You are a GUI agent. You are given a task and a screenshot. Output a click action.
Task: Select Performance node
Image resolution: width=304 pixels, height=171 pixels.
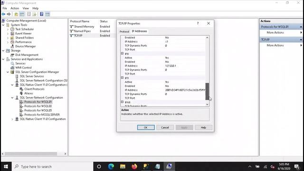(x=23, y=42)
